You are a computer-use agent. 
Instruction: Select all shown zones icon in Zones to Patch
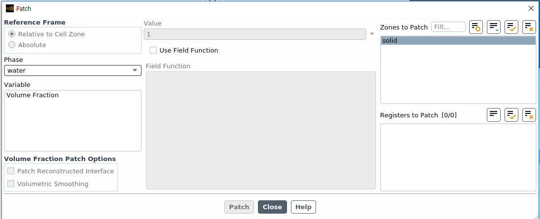click(x=511, y=27)
